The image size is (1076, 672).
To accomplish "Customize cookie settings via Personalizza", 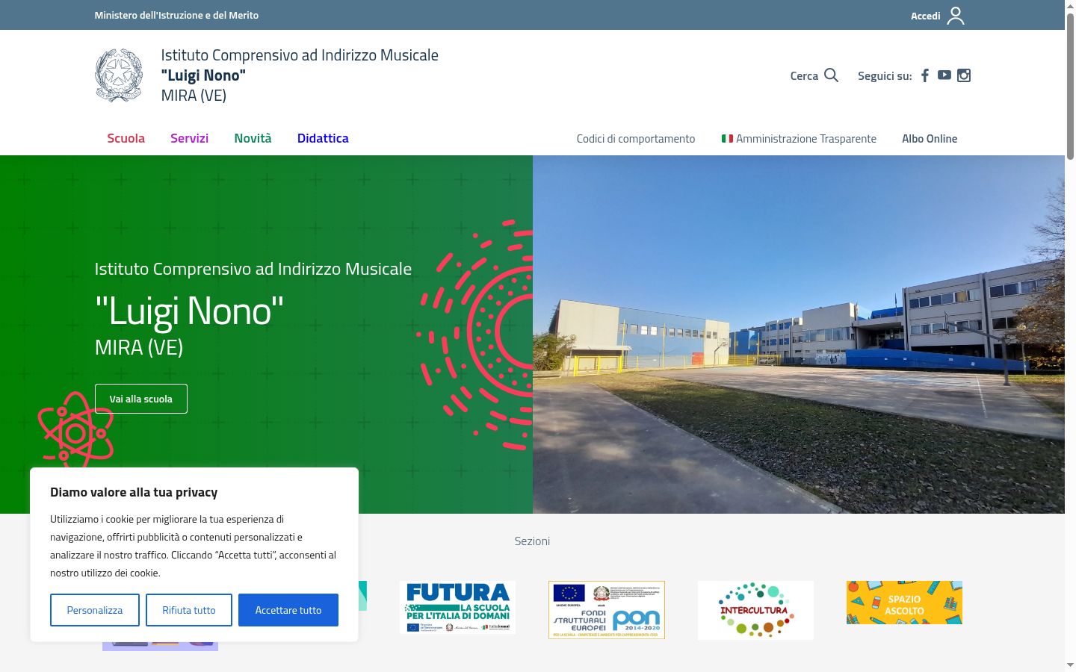I will (95, 610).
